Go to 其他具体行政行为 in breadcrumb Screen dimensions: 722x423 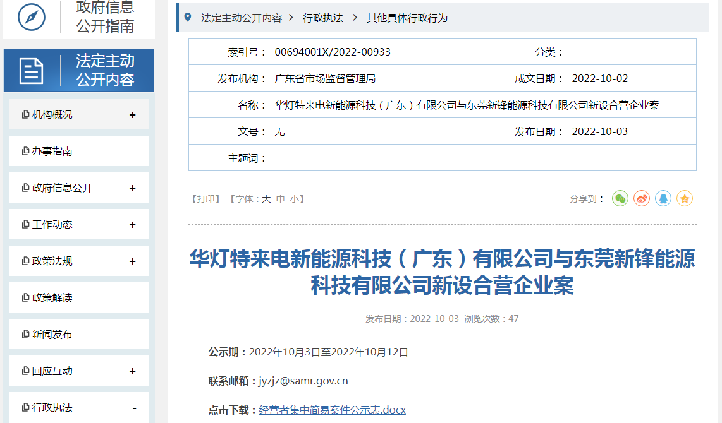coord(407,18)
